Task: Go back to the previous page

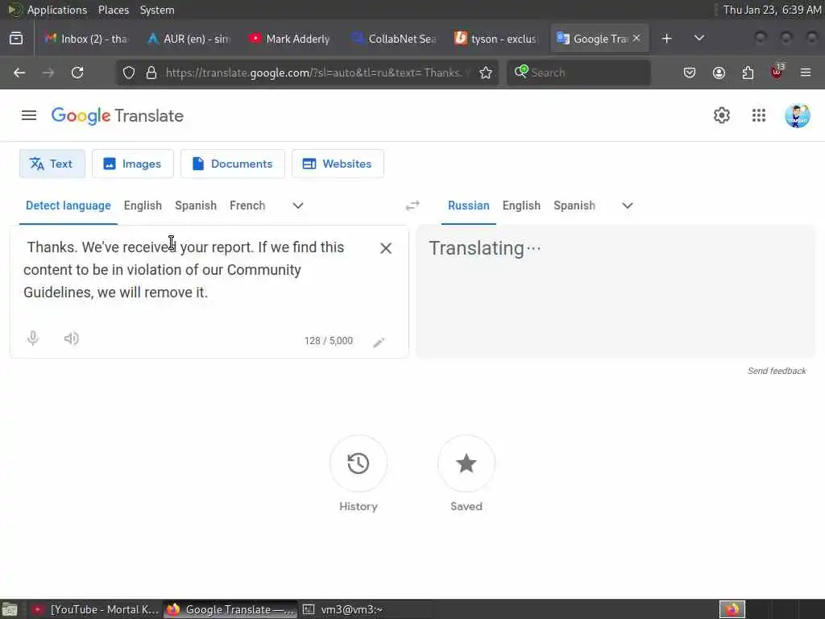Action: (19, 73)
